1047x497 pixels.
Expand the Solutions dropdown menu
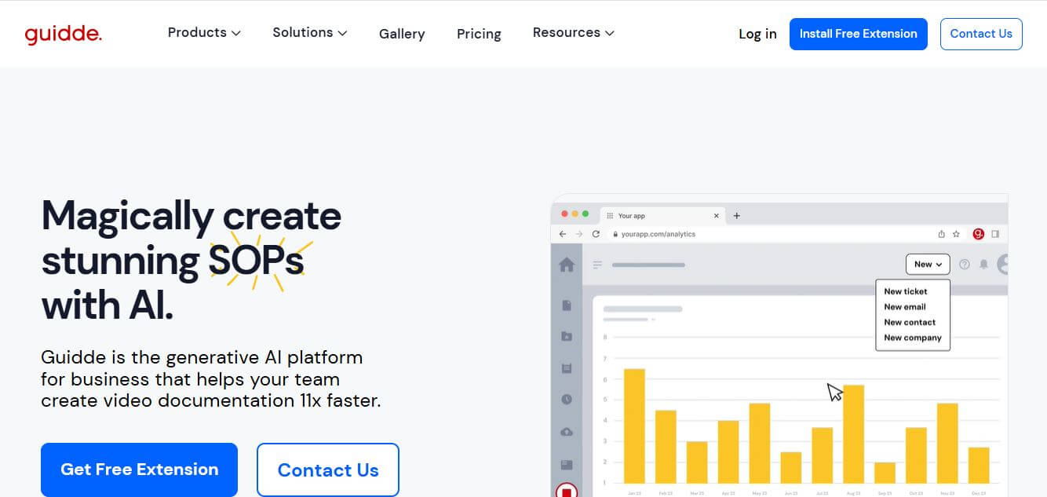click(x=309, y=33)
